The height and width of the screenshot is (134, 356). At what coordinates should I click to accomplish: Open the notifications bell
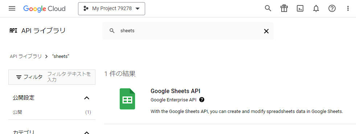316,9
